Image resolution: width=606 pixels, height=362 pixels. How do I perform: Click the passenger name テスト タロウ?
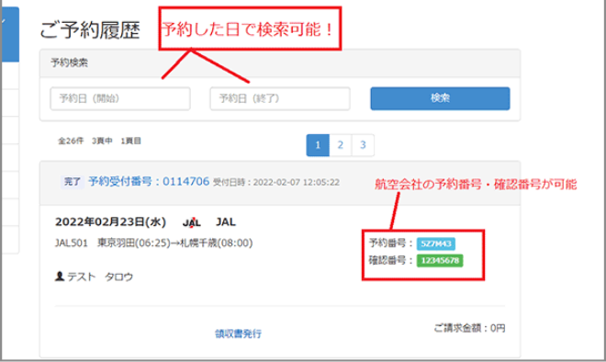tap(100, 277)
